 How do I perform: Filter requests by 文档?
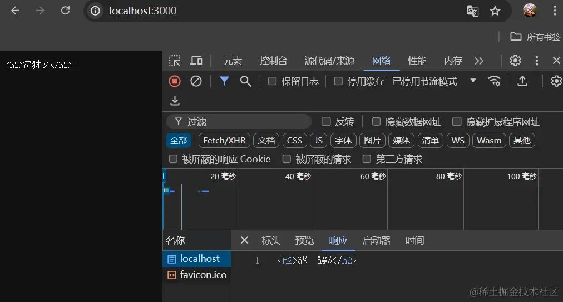pos(266,140)
